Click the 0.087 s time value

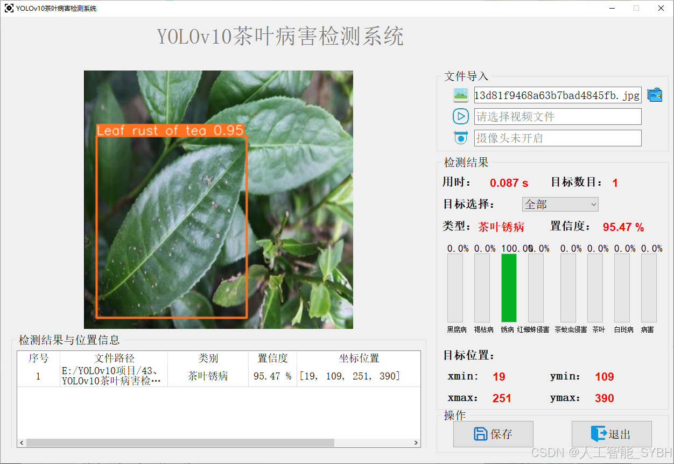click(509, 183)
